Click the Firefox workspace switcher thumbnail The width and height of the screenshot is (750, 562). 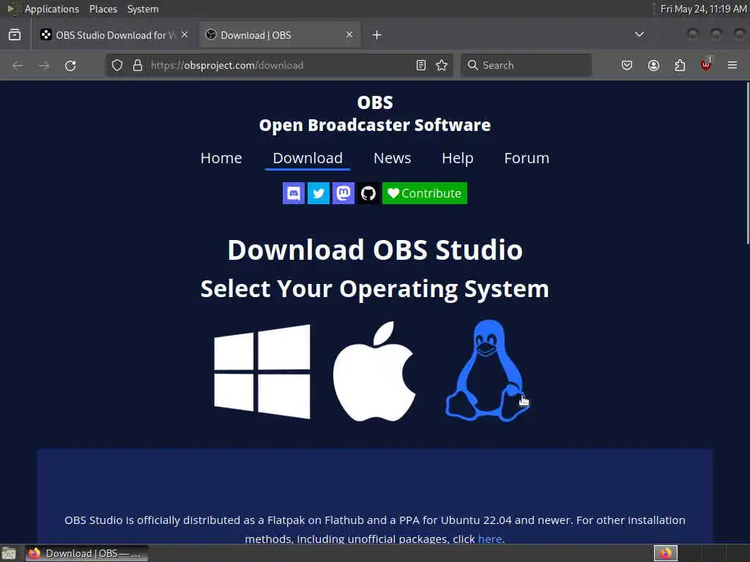(x=666, y=553)
